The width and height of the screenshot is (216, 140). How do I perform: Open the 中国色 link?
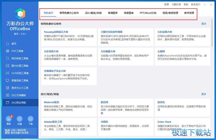[104, 122]
